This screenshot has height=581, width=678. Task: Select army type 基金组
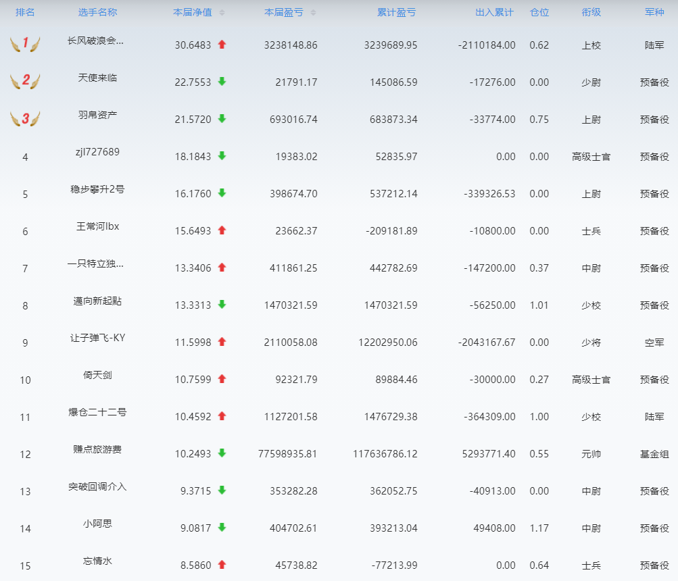[x=654, y=454]
